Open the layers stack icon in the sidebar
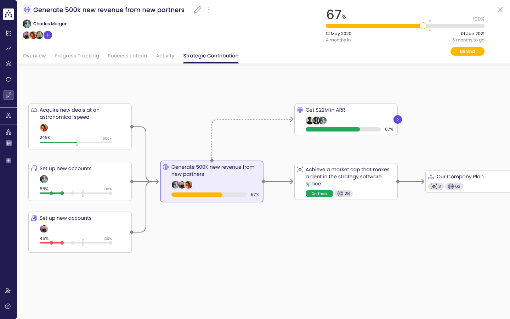 click(8, 64)
